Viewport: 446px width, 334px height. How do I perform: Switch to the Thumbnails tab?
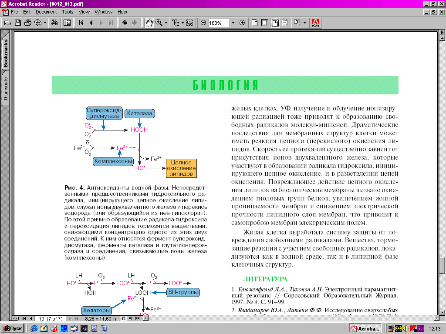tap(6, 89)
